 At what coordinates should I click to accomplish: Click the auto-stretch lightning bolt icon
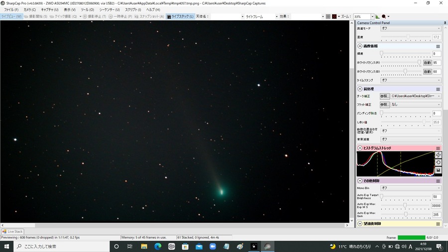pos(438,155)
